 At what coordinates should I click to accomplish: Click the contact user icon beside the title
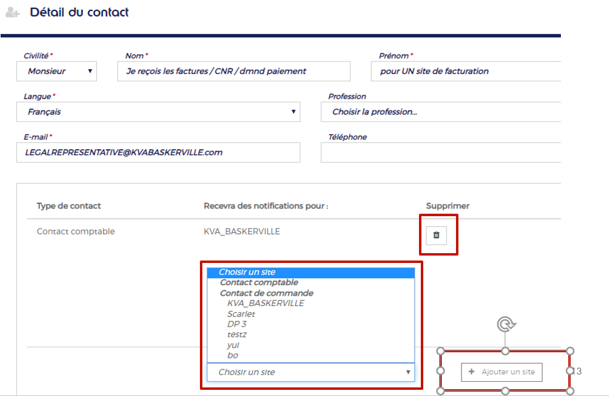[x=12, y=13]
